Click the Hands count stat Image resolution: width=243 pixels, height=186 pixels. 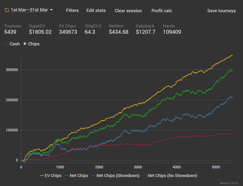(172, 32)
